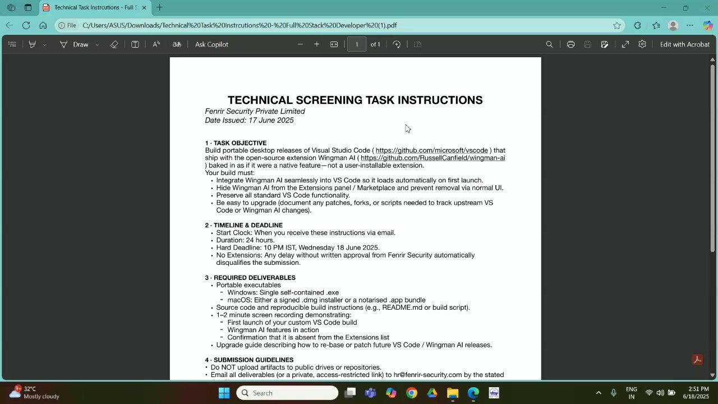The height and width of the screenshot is (404, 718).
Task: Open Copilot sidebar in Edge
Action: click(x=707, y=25)
